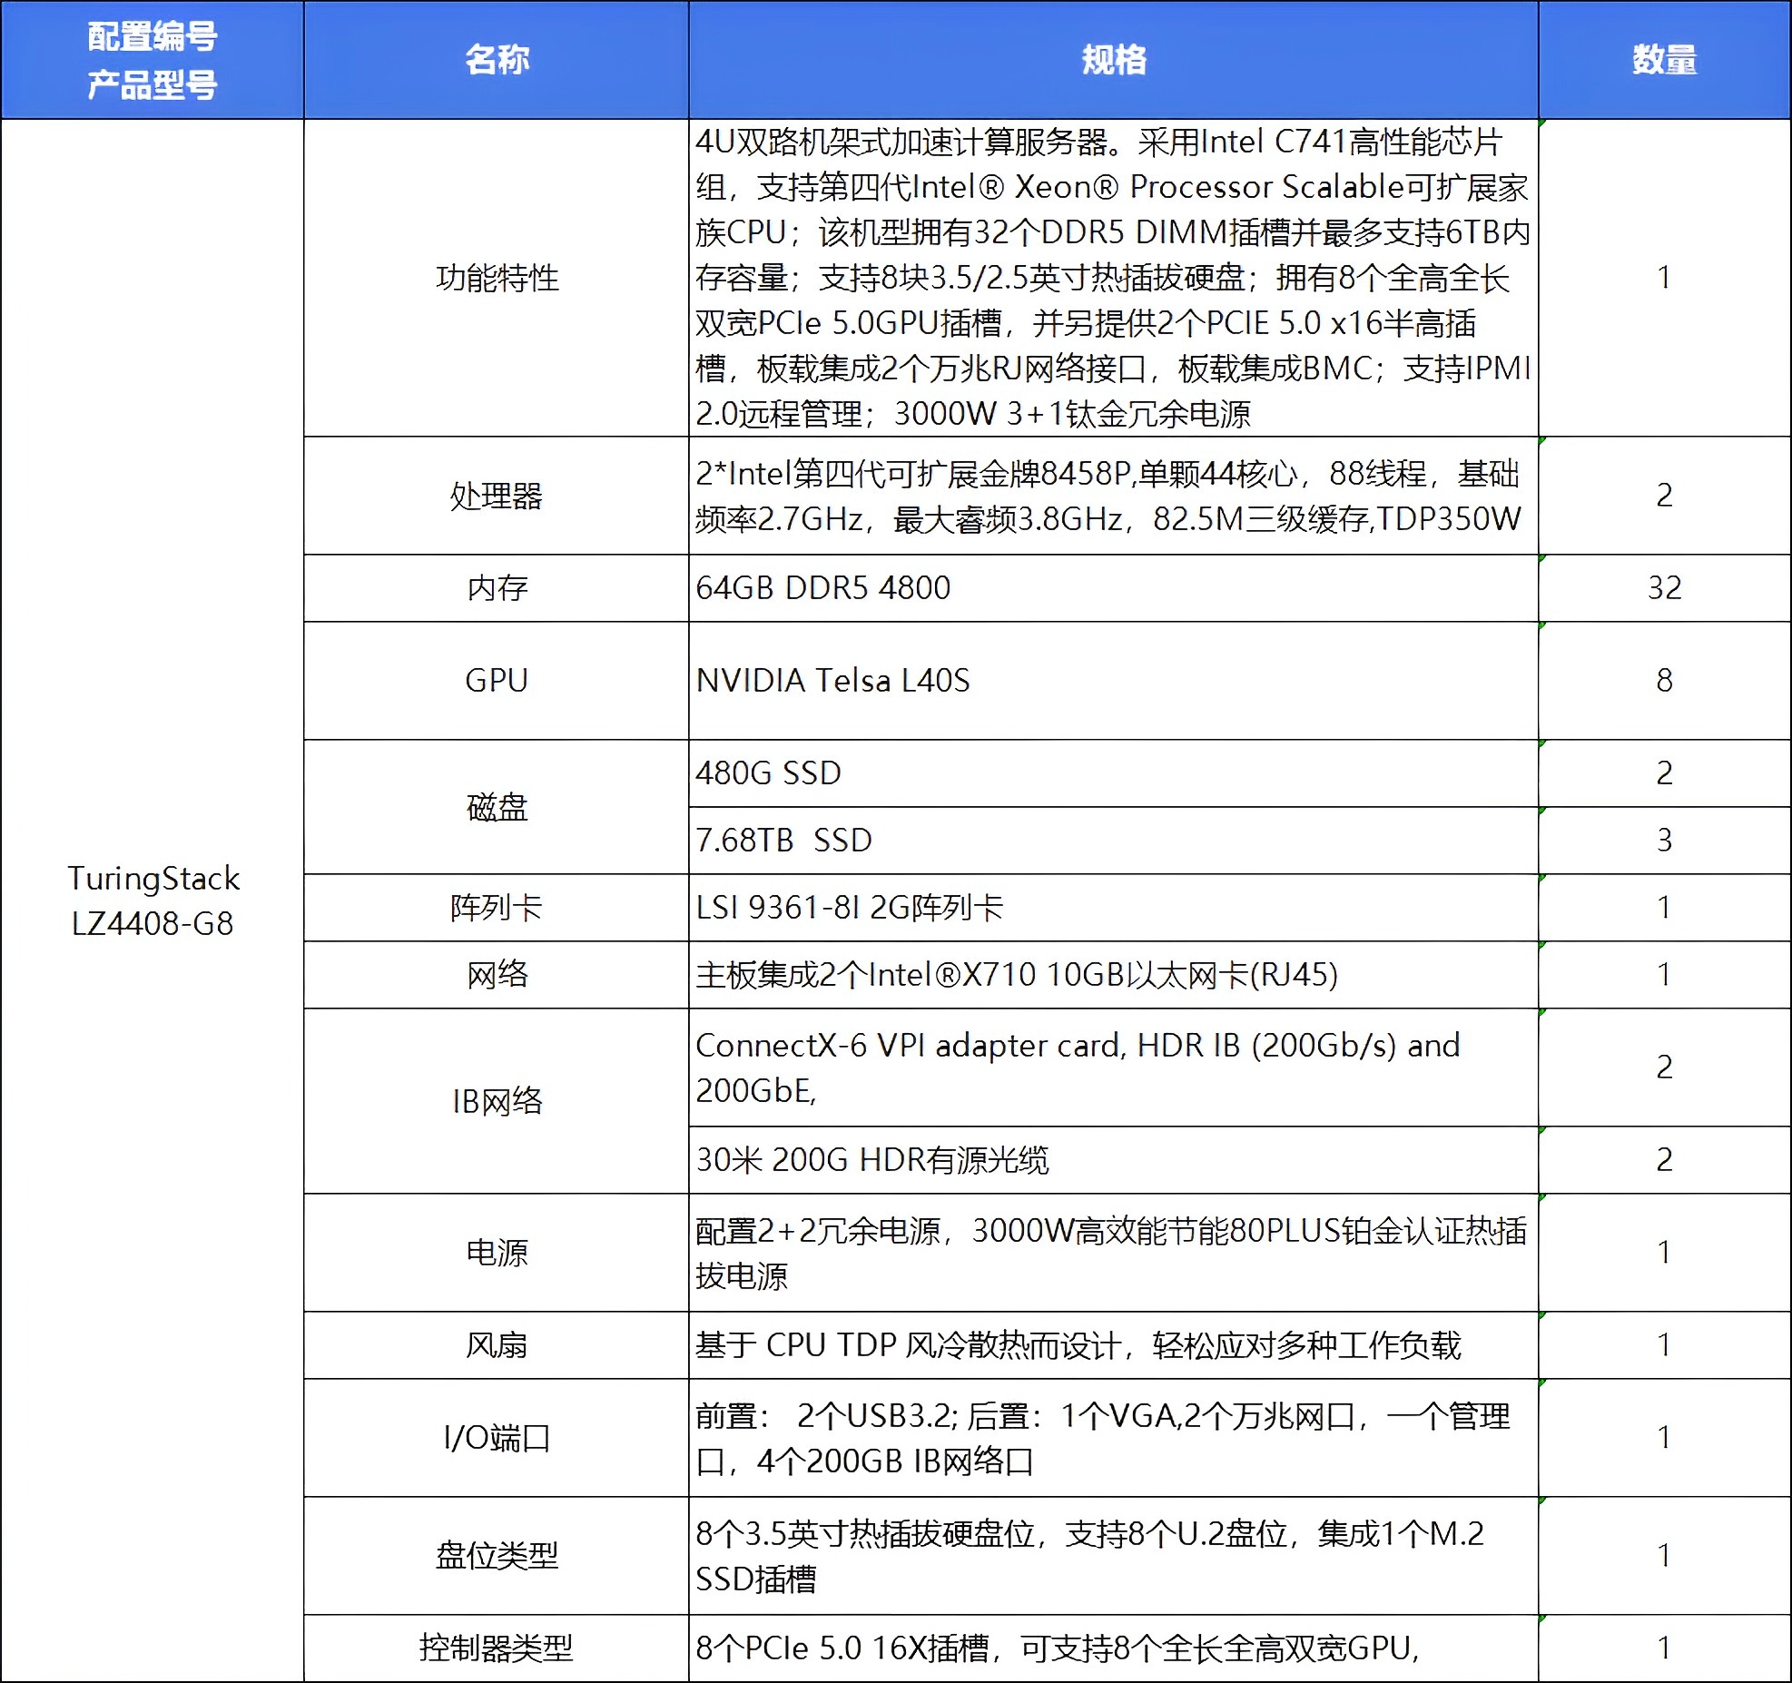This screenshot has width=1792, height=1683.
Task: Click the 30米 200G HDR有源光缆 cell
Action: click(x=1114, y=1160)
